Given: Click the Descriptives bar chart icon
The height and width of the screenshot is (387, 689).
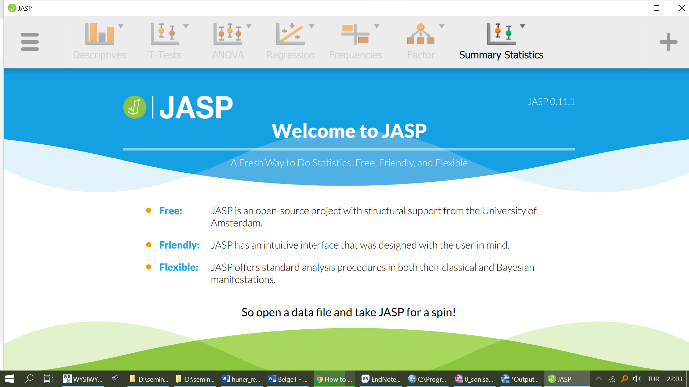Looking at the screenshot, I should [x=99, y=34].
